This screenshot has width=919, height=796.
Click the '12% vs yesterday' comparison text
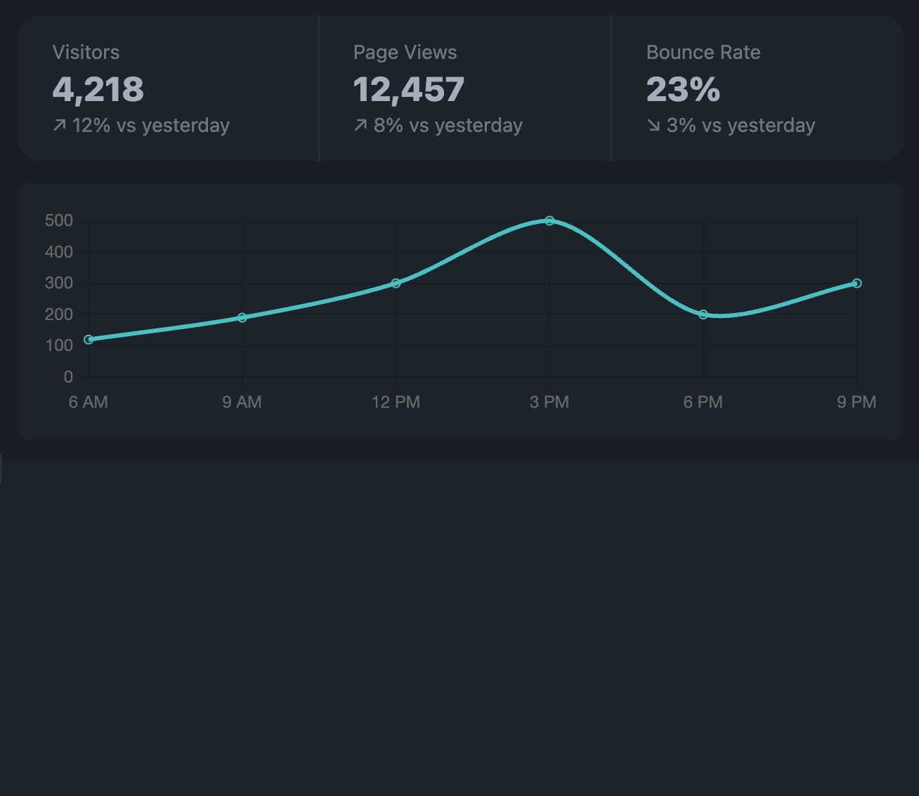150,126
